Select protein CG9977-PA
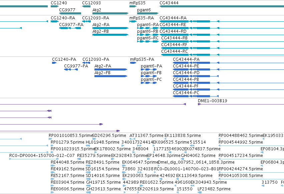Image resolution: width=284 pixels, height=194 pixels. tap(76, 66)
